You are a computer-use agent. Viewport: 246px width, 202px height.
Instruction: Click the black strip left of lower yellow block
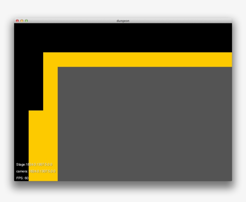coord(21,135)
